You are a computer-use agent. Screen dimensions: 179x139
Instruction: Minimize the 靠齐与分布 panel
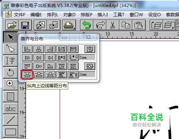(64, 37)
